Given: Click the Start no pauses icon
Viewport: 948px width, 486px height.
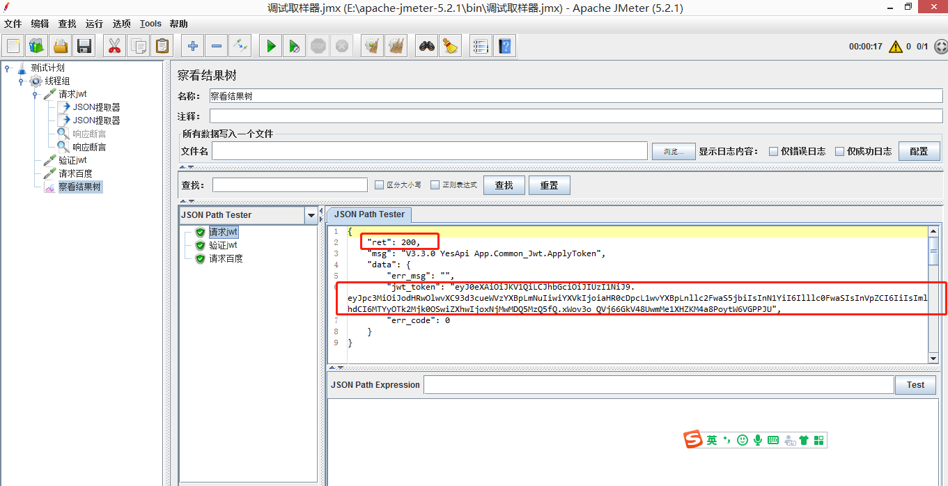Looking at the screenshot, I should coord(295,47).
